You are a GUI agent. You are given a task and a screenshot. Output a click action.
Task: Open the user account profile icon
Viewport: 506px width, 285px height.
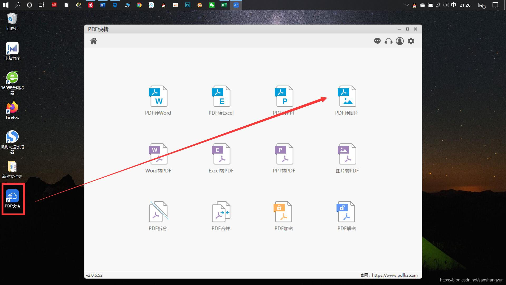pos(400,41)
